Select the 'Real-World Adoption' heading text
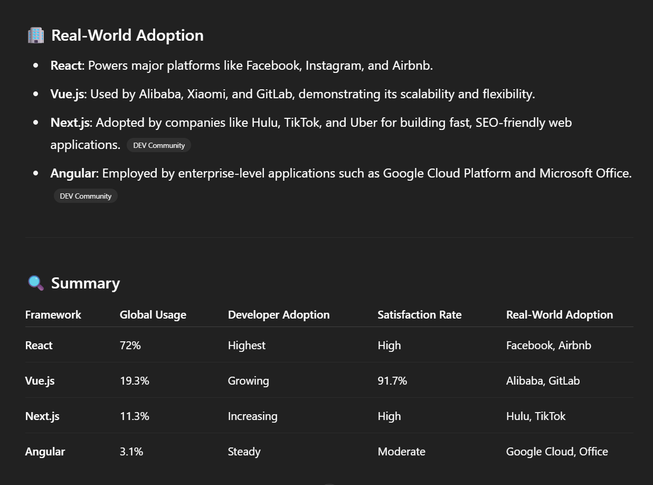This screenshot has width=653, height=485. (x=127, y=35)
